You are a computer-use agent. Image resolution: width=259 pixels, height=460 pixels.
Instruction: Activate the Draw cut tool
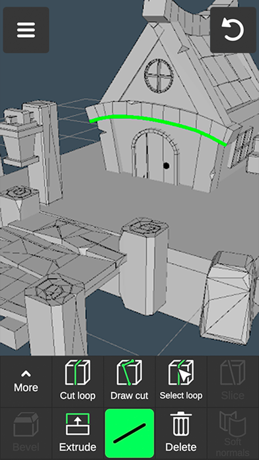[129, 381]
